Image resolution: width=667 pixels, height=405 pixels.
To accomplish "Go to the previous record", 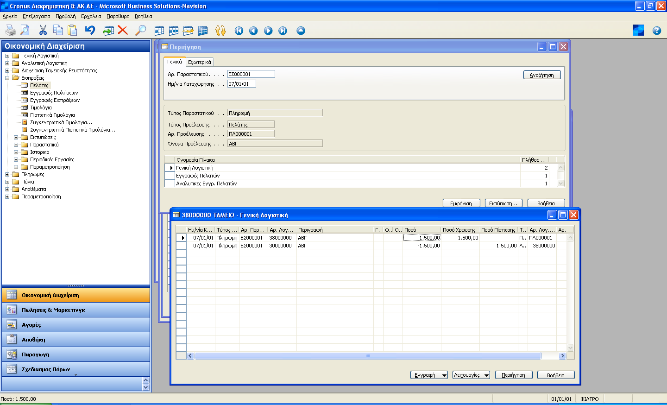I will 253,31.
